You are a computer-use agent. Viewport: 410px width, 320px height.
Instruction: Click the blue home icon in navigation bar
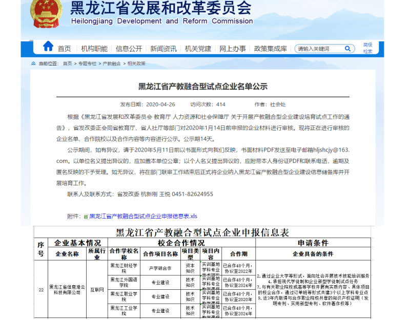coord(48,47)
